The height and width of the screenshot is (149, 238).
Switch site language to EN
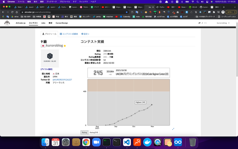[205, 23]
